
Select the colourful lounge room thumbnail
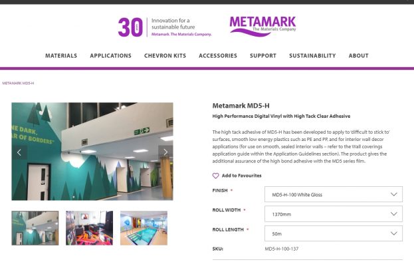pyautogui.click(x=89, y=228)
